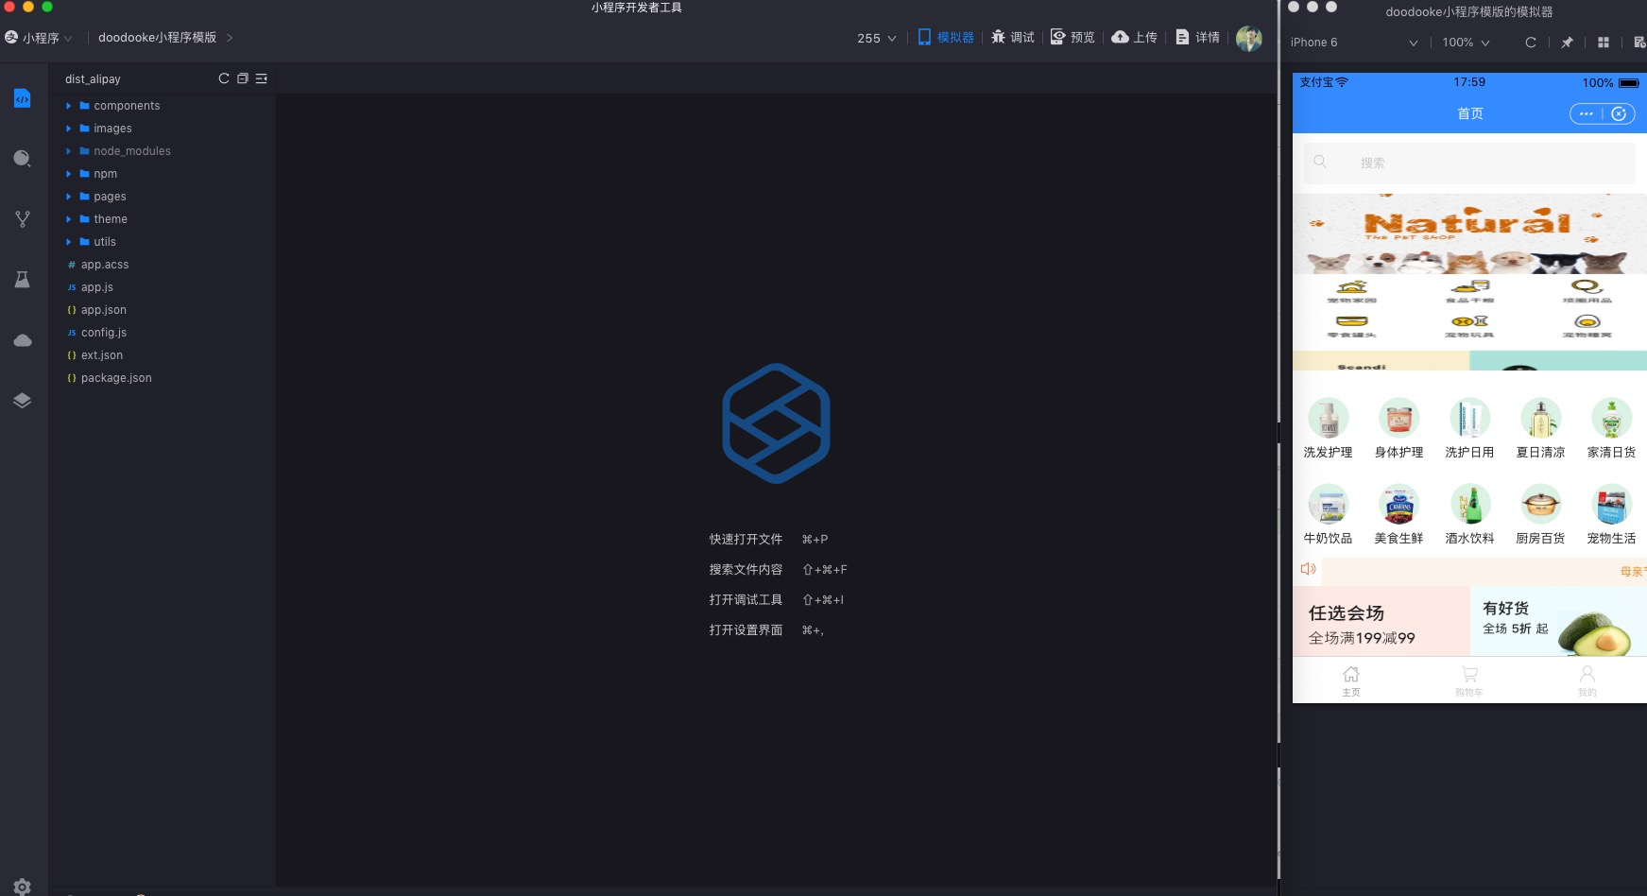The image size is (1647, 896).
Task: Collapse all folders in file tree
Action: (x=243, y=78)
